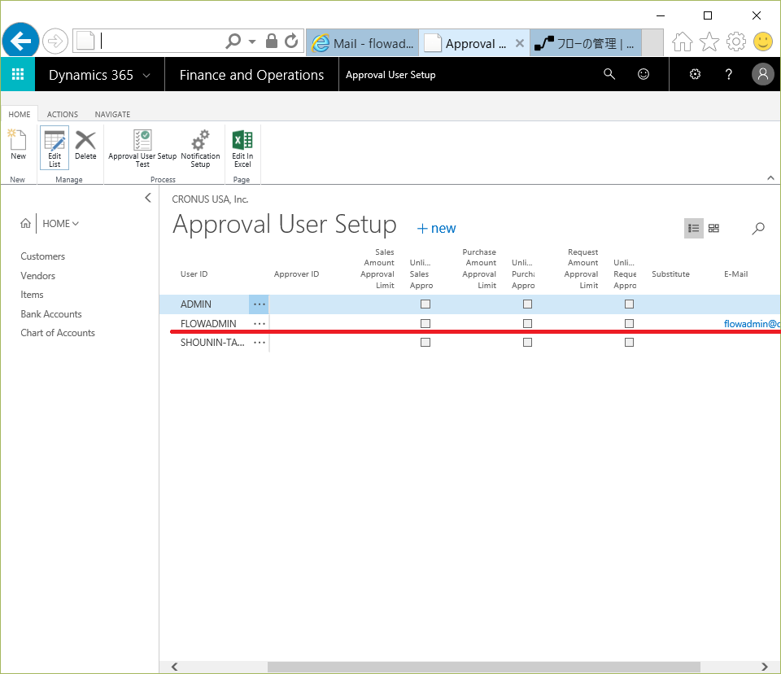This screenshot has height=674, width=781.
Task: Check Unlimited Request Approval for FLOWADMIN
Action: tap(629, 323)
